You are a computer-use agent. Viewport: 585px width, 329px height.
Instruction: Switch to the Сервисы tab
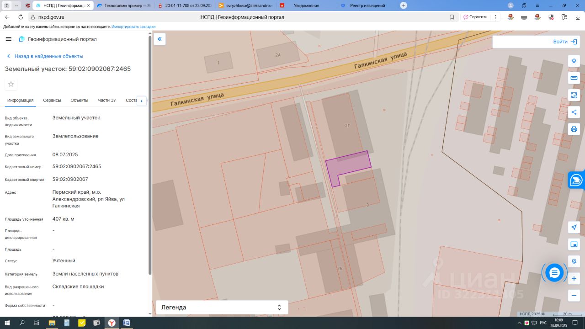pos(52,101)
